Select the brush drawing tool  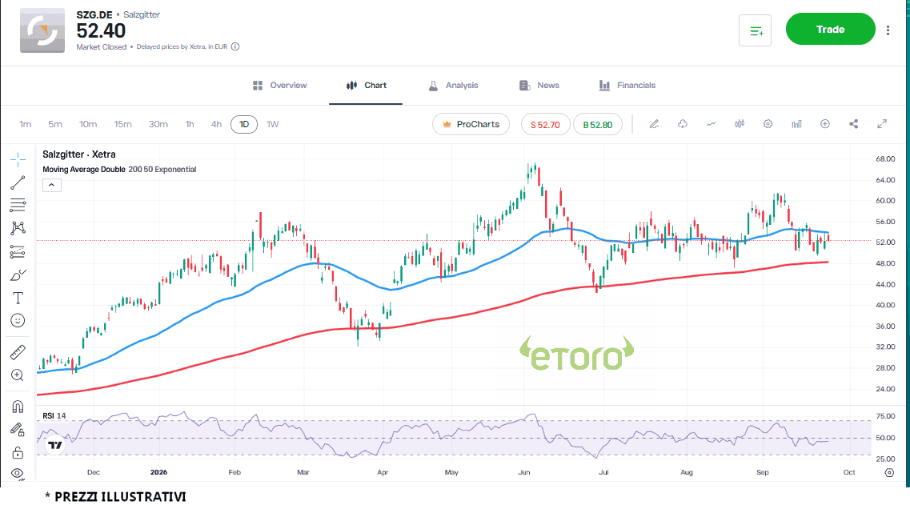click(x=18, y=275)
